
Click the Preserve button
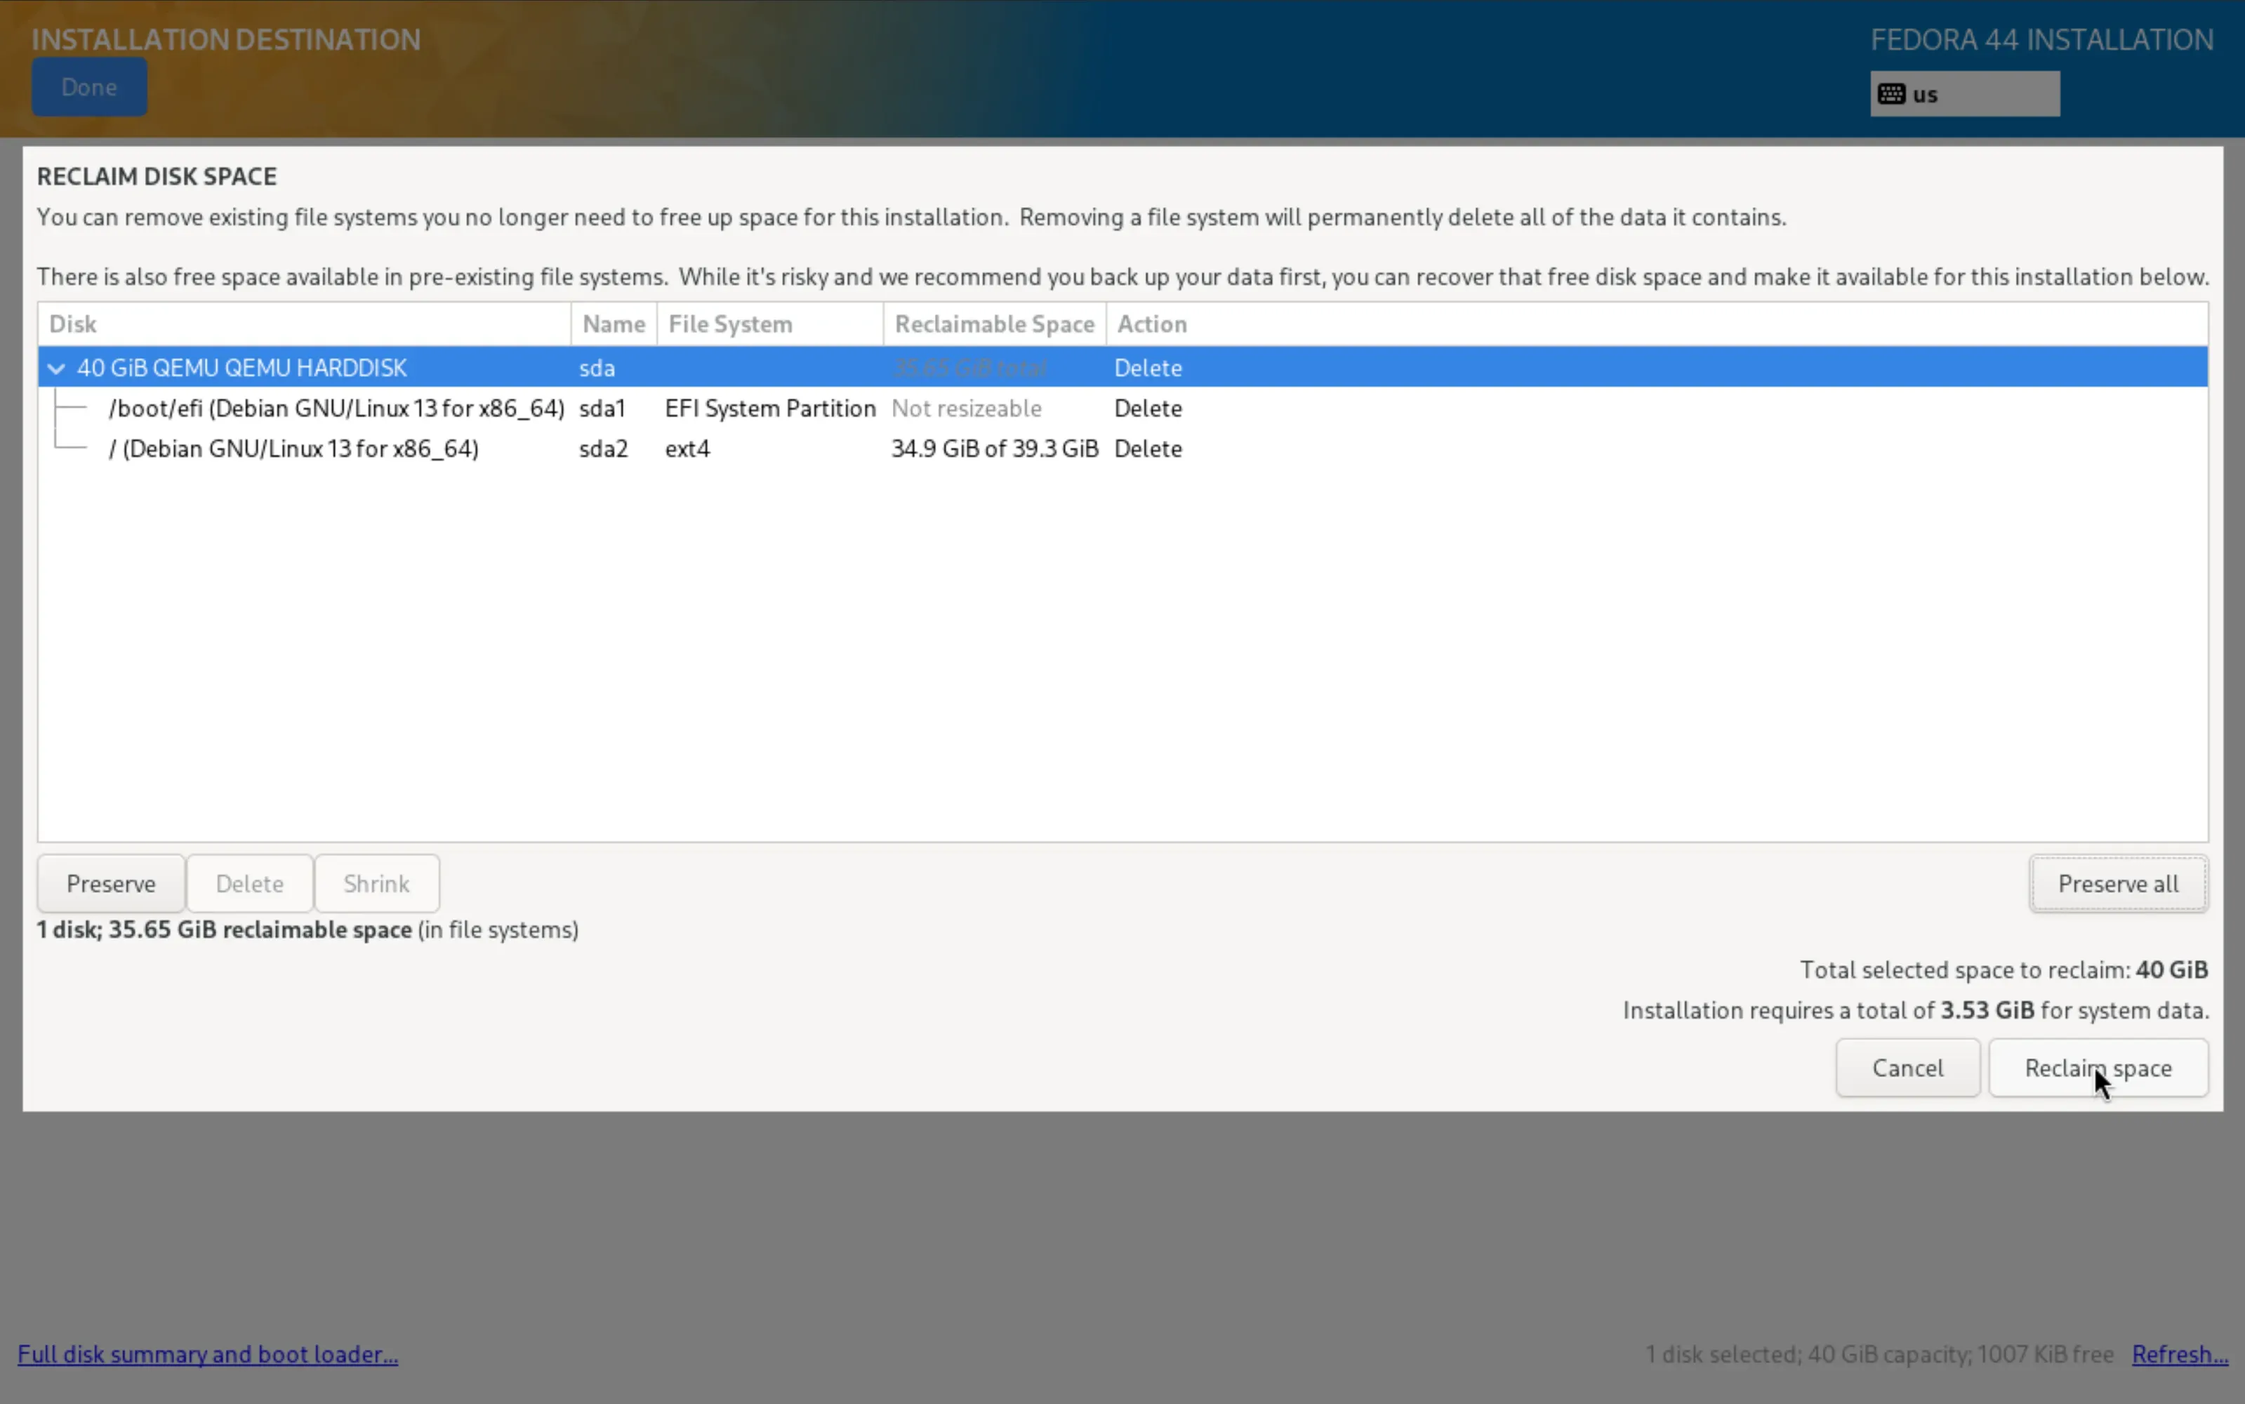(x=112, y=884)
